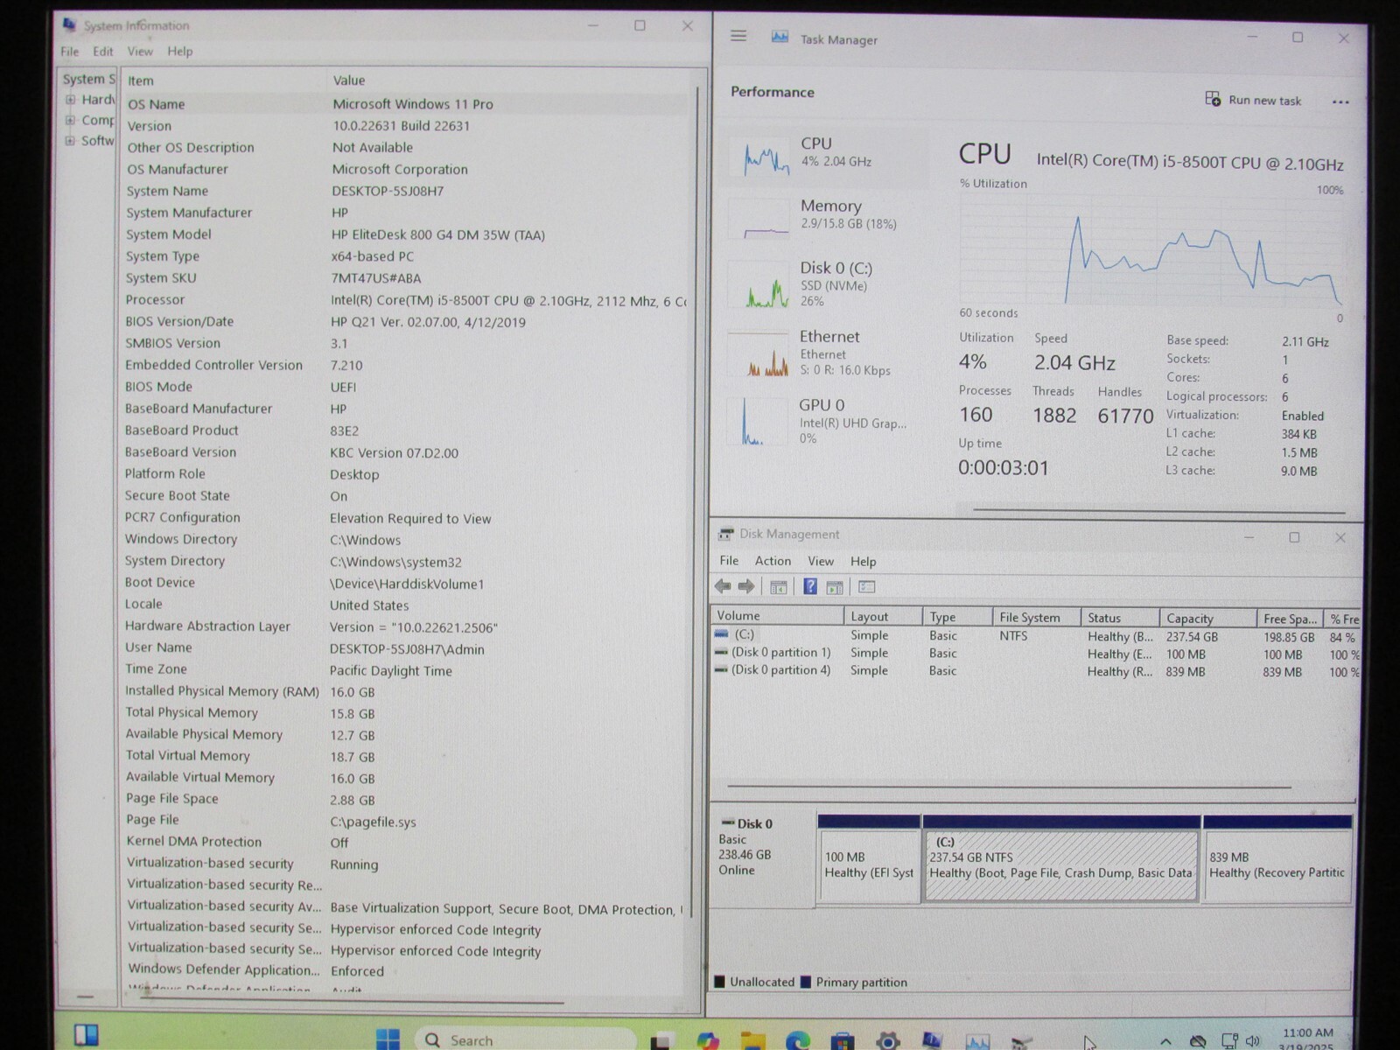Click the blue Help icon in Disk Management
This screenshot has width=1400, height=1050.
coord(810,586)
